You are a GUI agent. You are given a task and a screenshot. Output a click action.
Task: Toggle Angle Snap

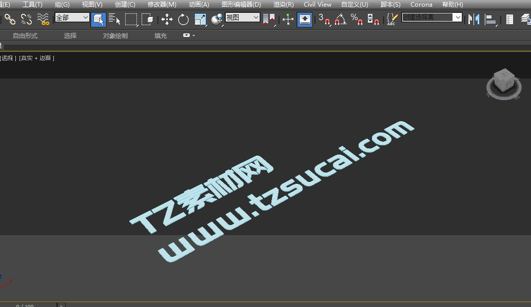click(340, 20)
